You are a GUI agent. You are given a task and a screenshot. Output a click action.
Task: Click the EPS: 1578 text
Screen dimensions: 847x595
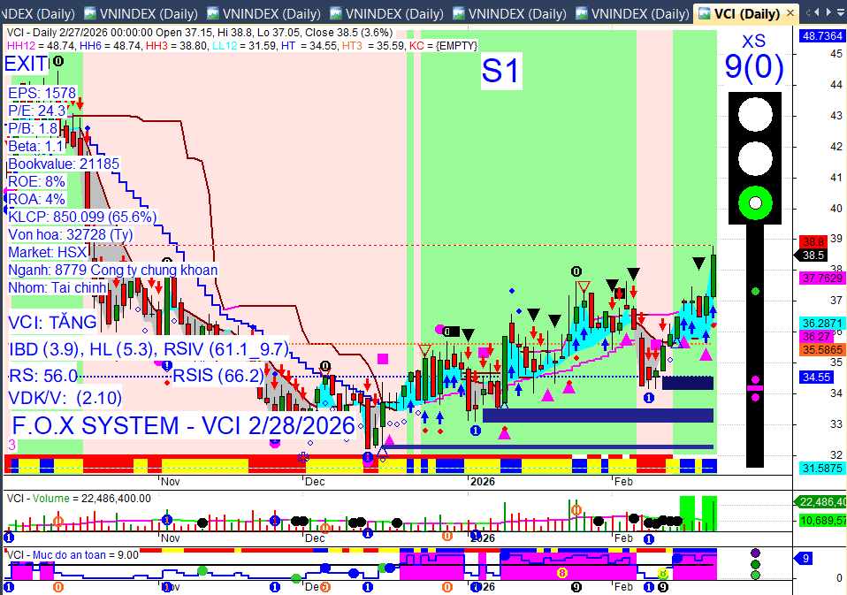pos(42,93)
